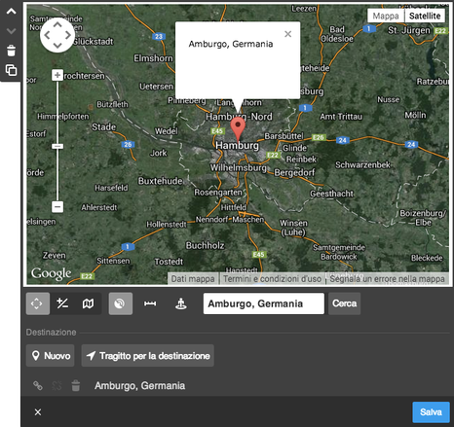Adjust the map zoom slider handle
This screenshot has width=454, height=427.
57,146
